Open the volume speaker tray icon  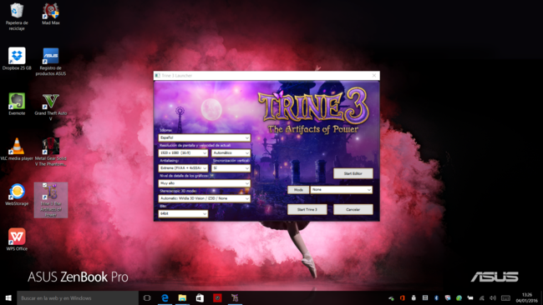point(493,297)
